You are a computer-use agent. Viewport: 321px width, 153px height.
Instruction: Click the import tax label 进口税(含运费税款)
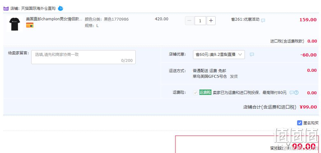pyautogui.click(x=287, y=41)
